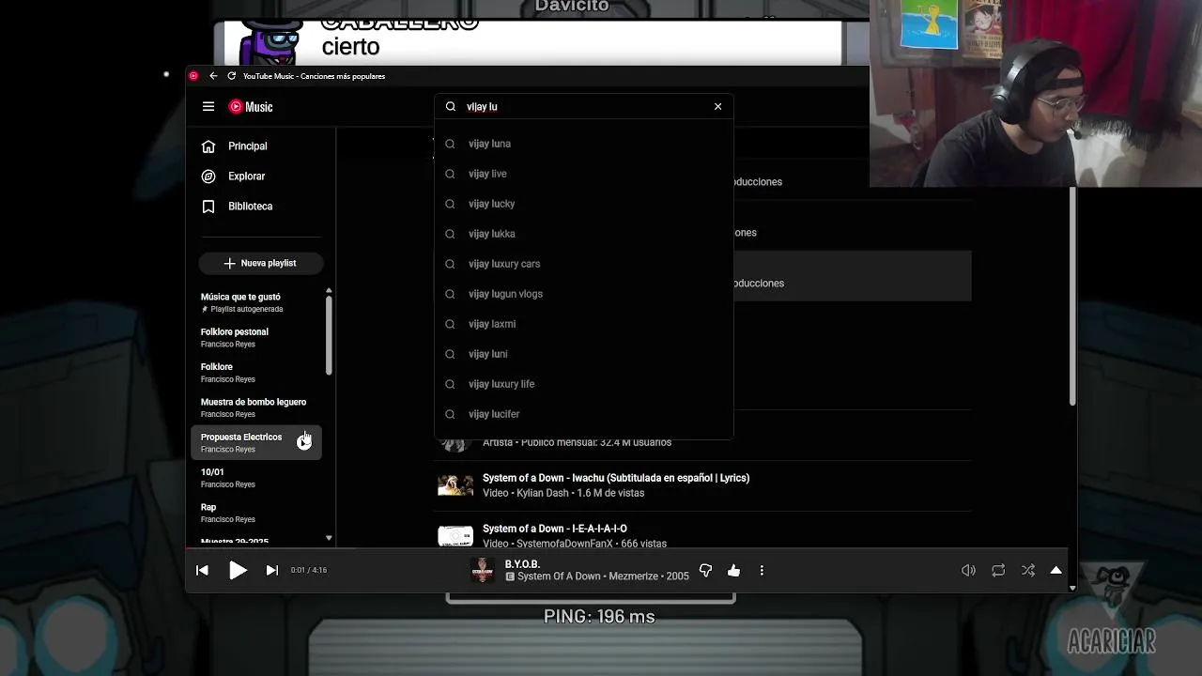
Task: Click the Principal home icon
Action: click(208, 146)
